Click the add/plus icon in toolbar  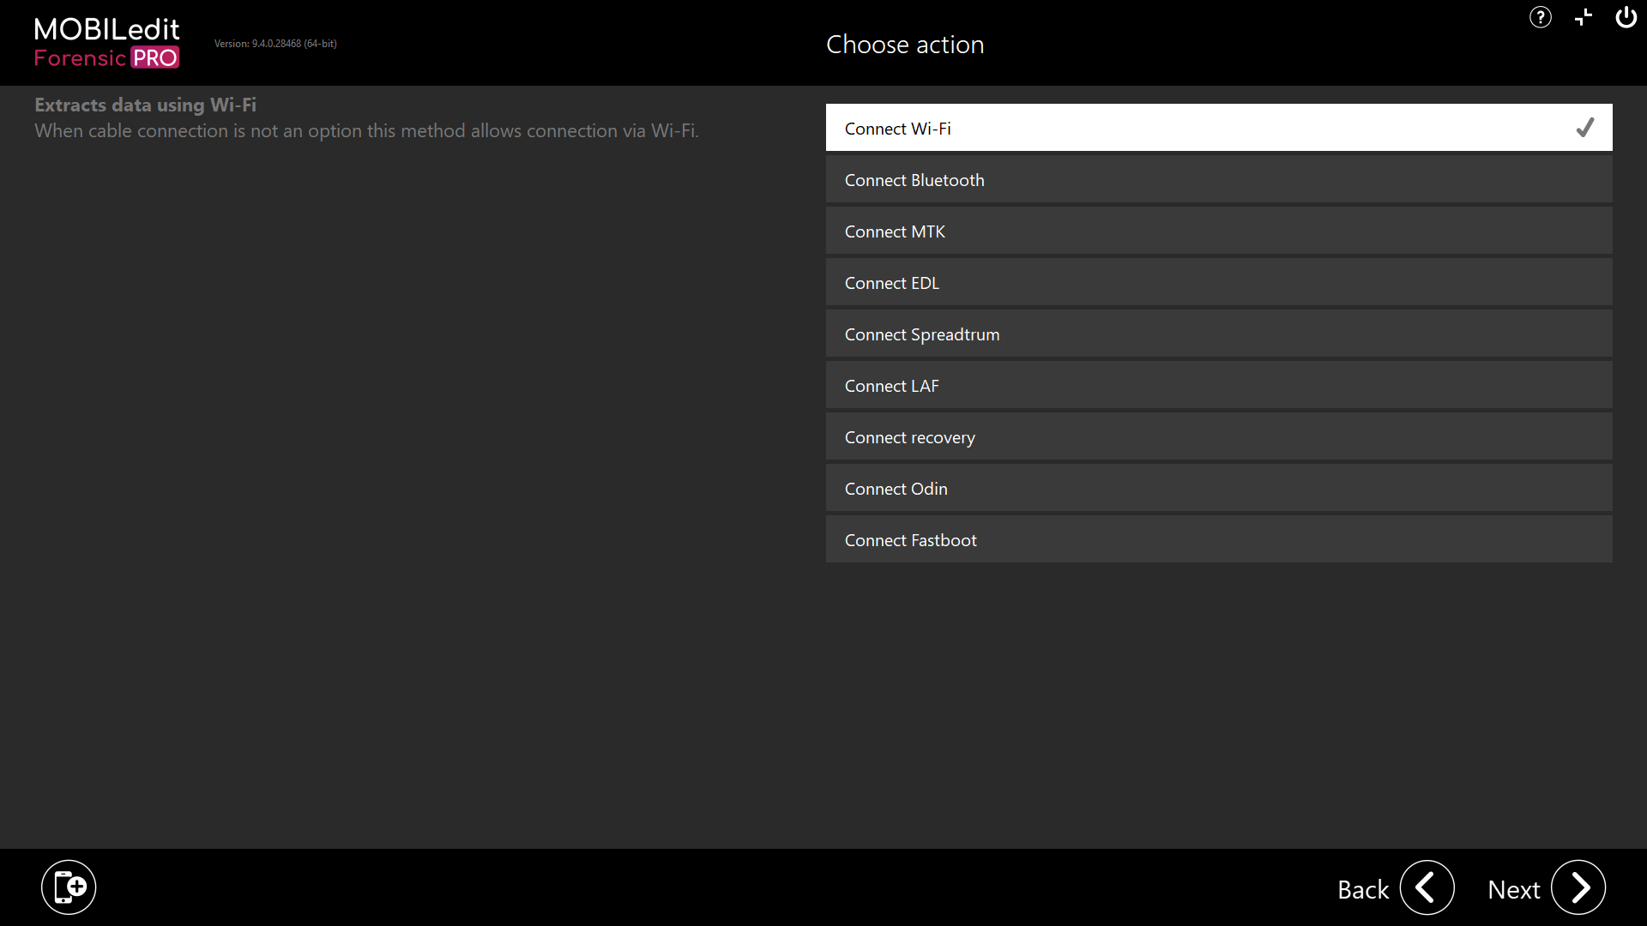[x=1584, y=17]
